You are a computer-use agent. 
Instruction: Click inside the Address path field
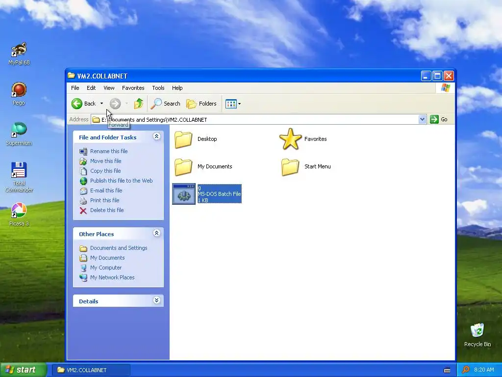254,120
